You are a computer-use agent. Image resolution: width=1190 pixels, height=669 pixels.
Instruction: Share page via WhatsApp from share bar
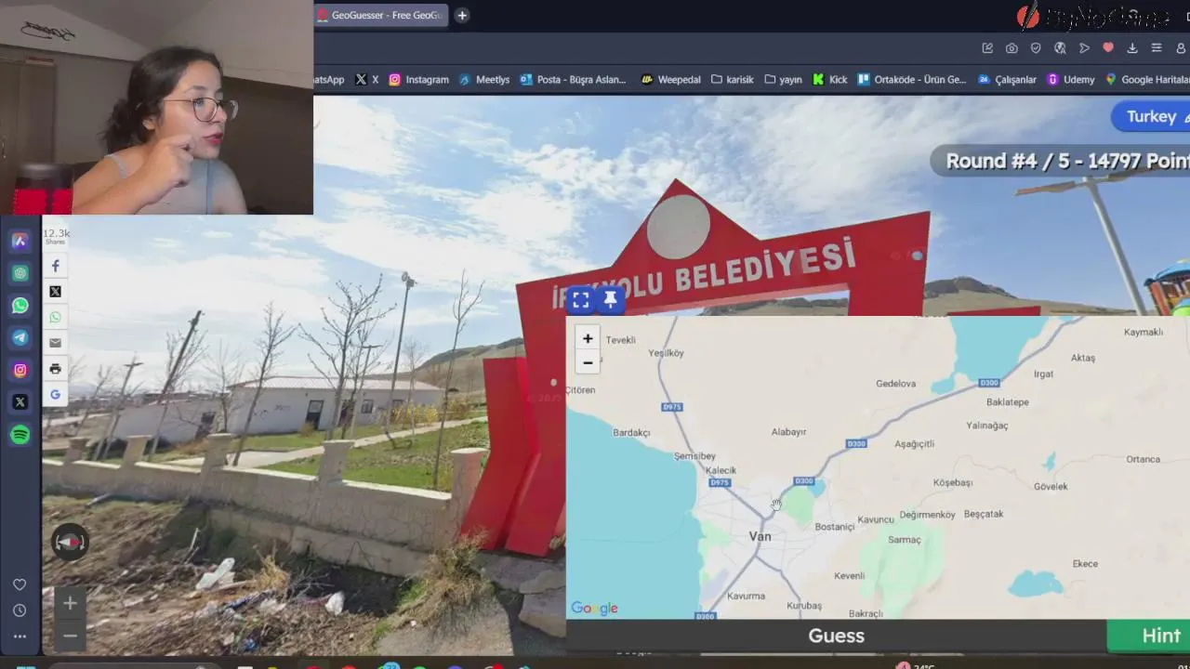(x=55, y=318)
